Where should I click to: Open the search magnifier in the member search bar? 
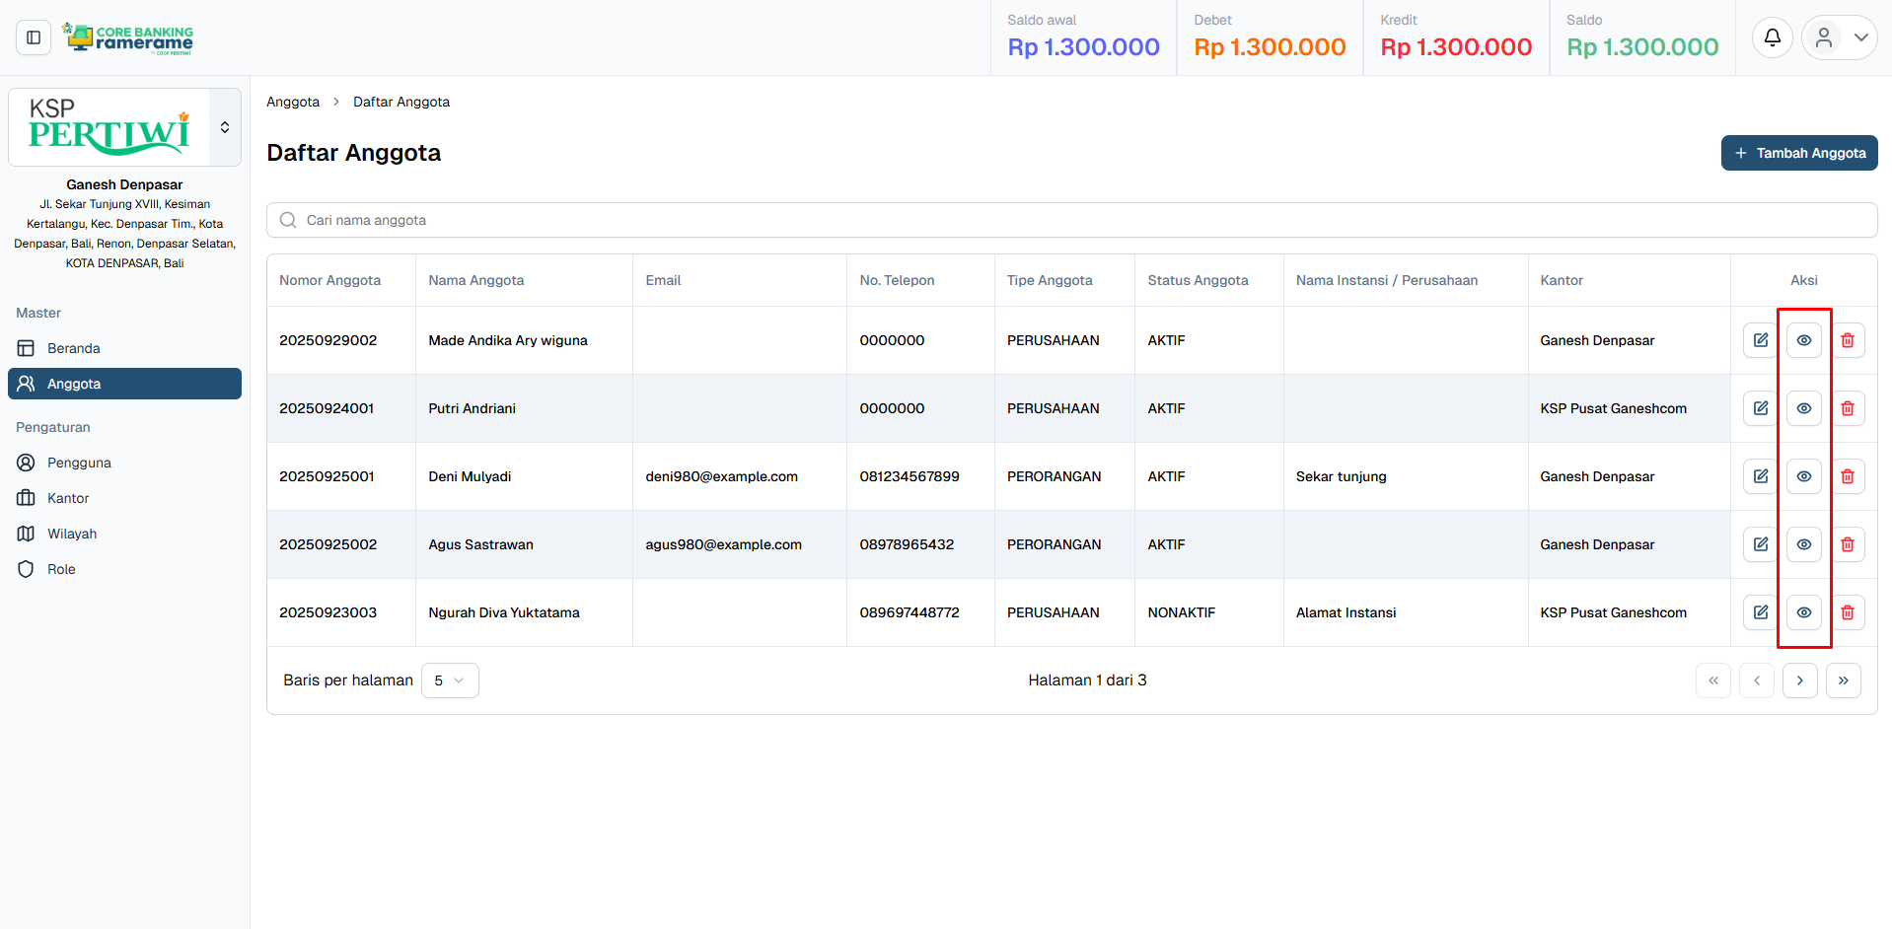point(287,220)
